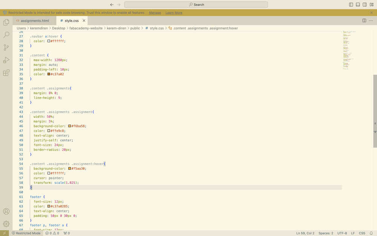Open the keremdiren breadcrumb

[39, 28]
